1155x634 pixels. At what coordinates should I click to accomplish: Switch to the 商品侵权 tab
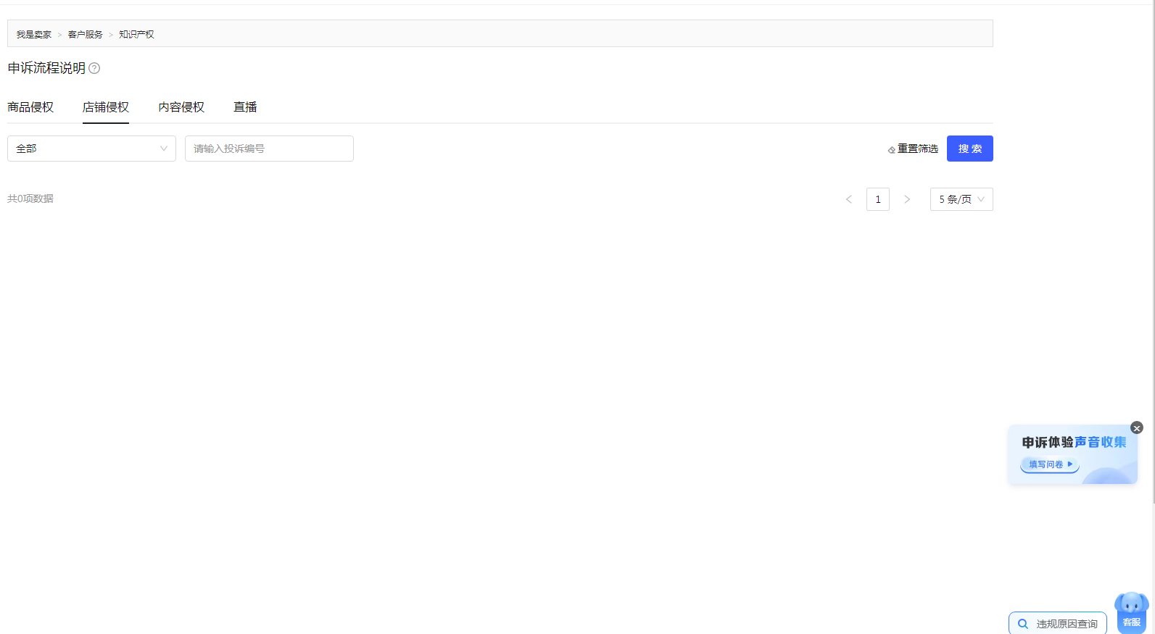30,107
